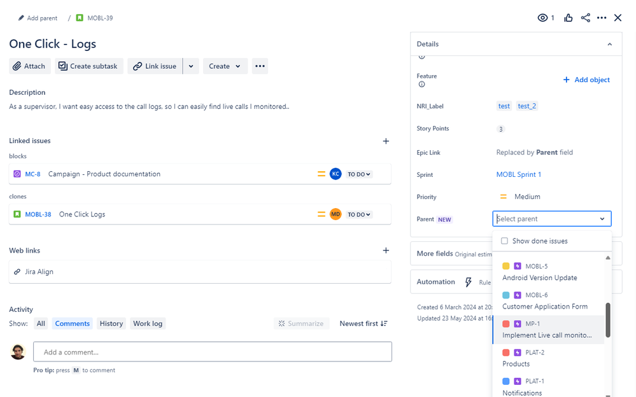Click the info icon under Feature
636x397 pixels.
(x=422, y=85)
